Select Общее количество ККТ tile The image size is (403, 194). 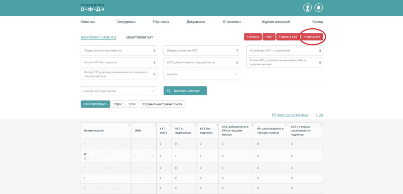[202, 51]
